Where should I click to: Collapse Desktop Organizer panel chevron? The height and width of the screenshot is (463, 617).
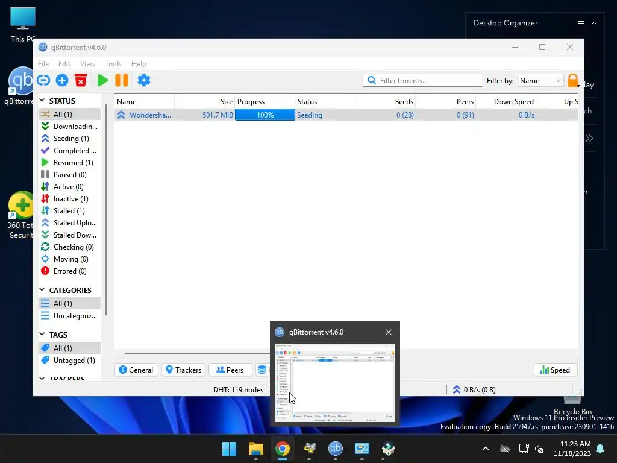click(x=594, y=24)
